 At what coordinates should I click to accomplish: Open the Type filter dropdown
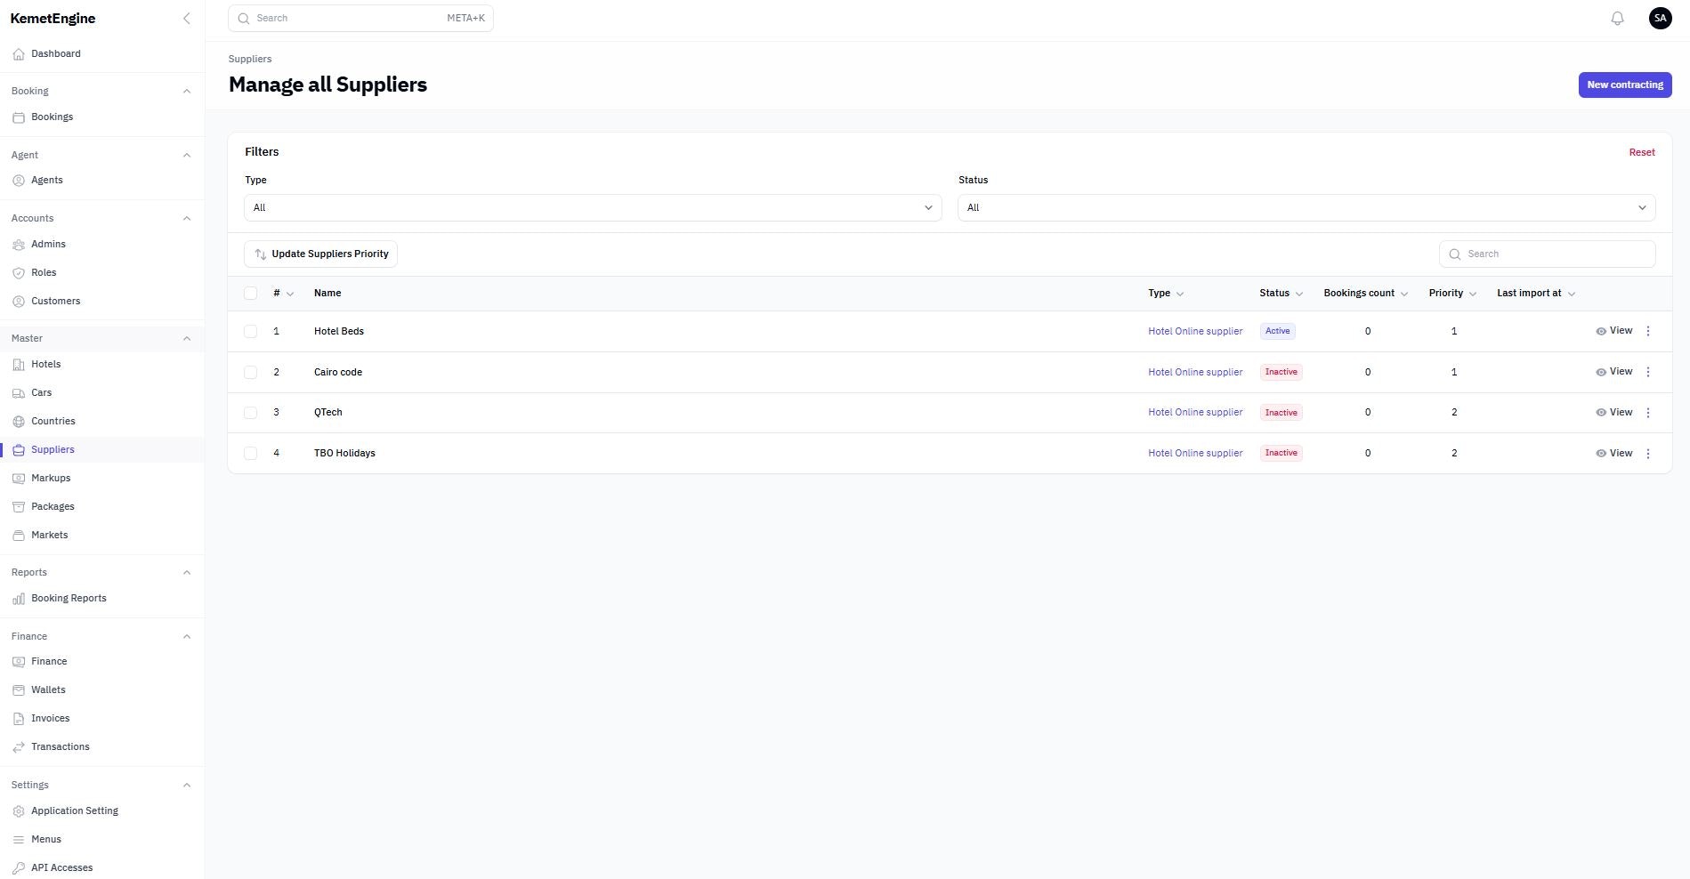pos(593,208)
